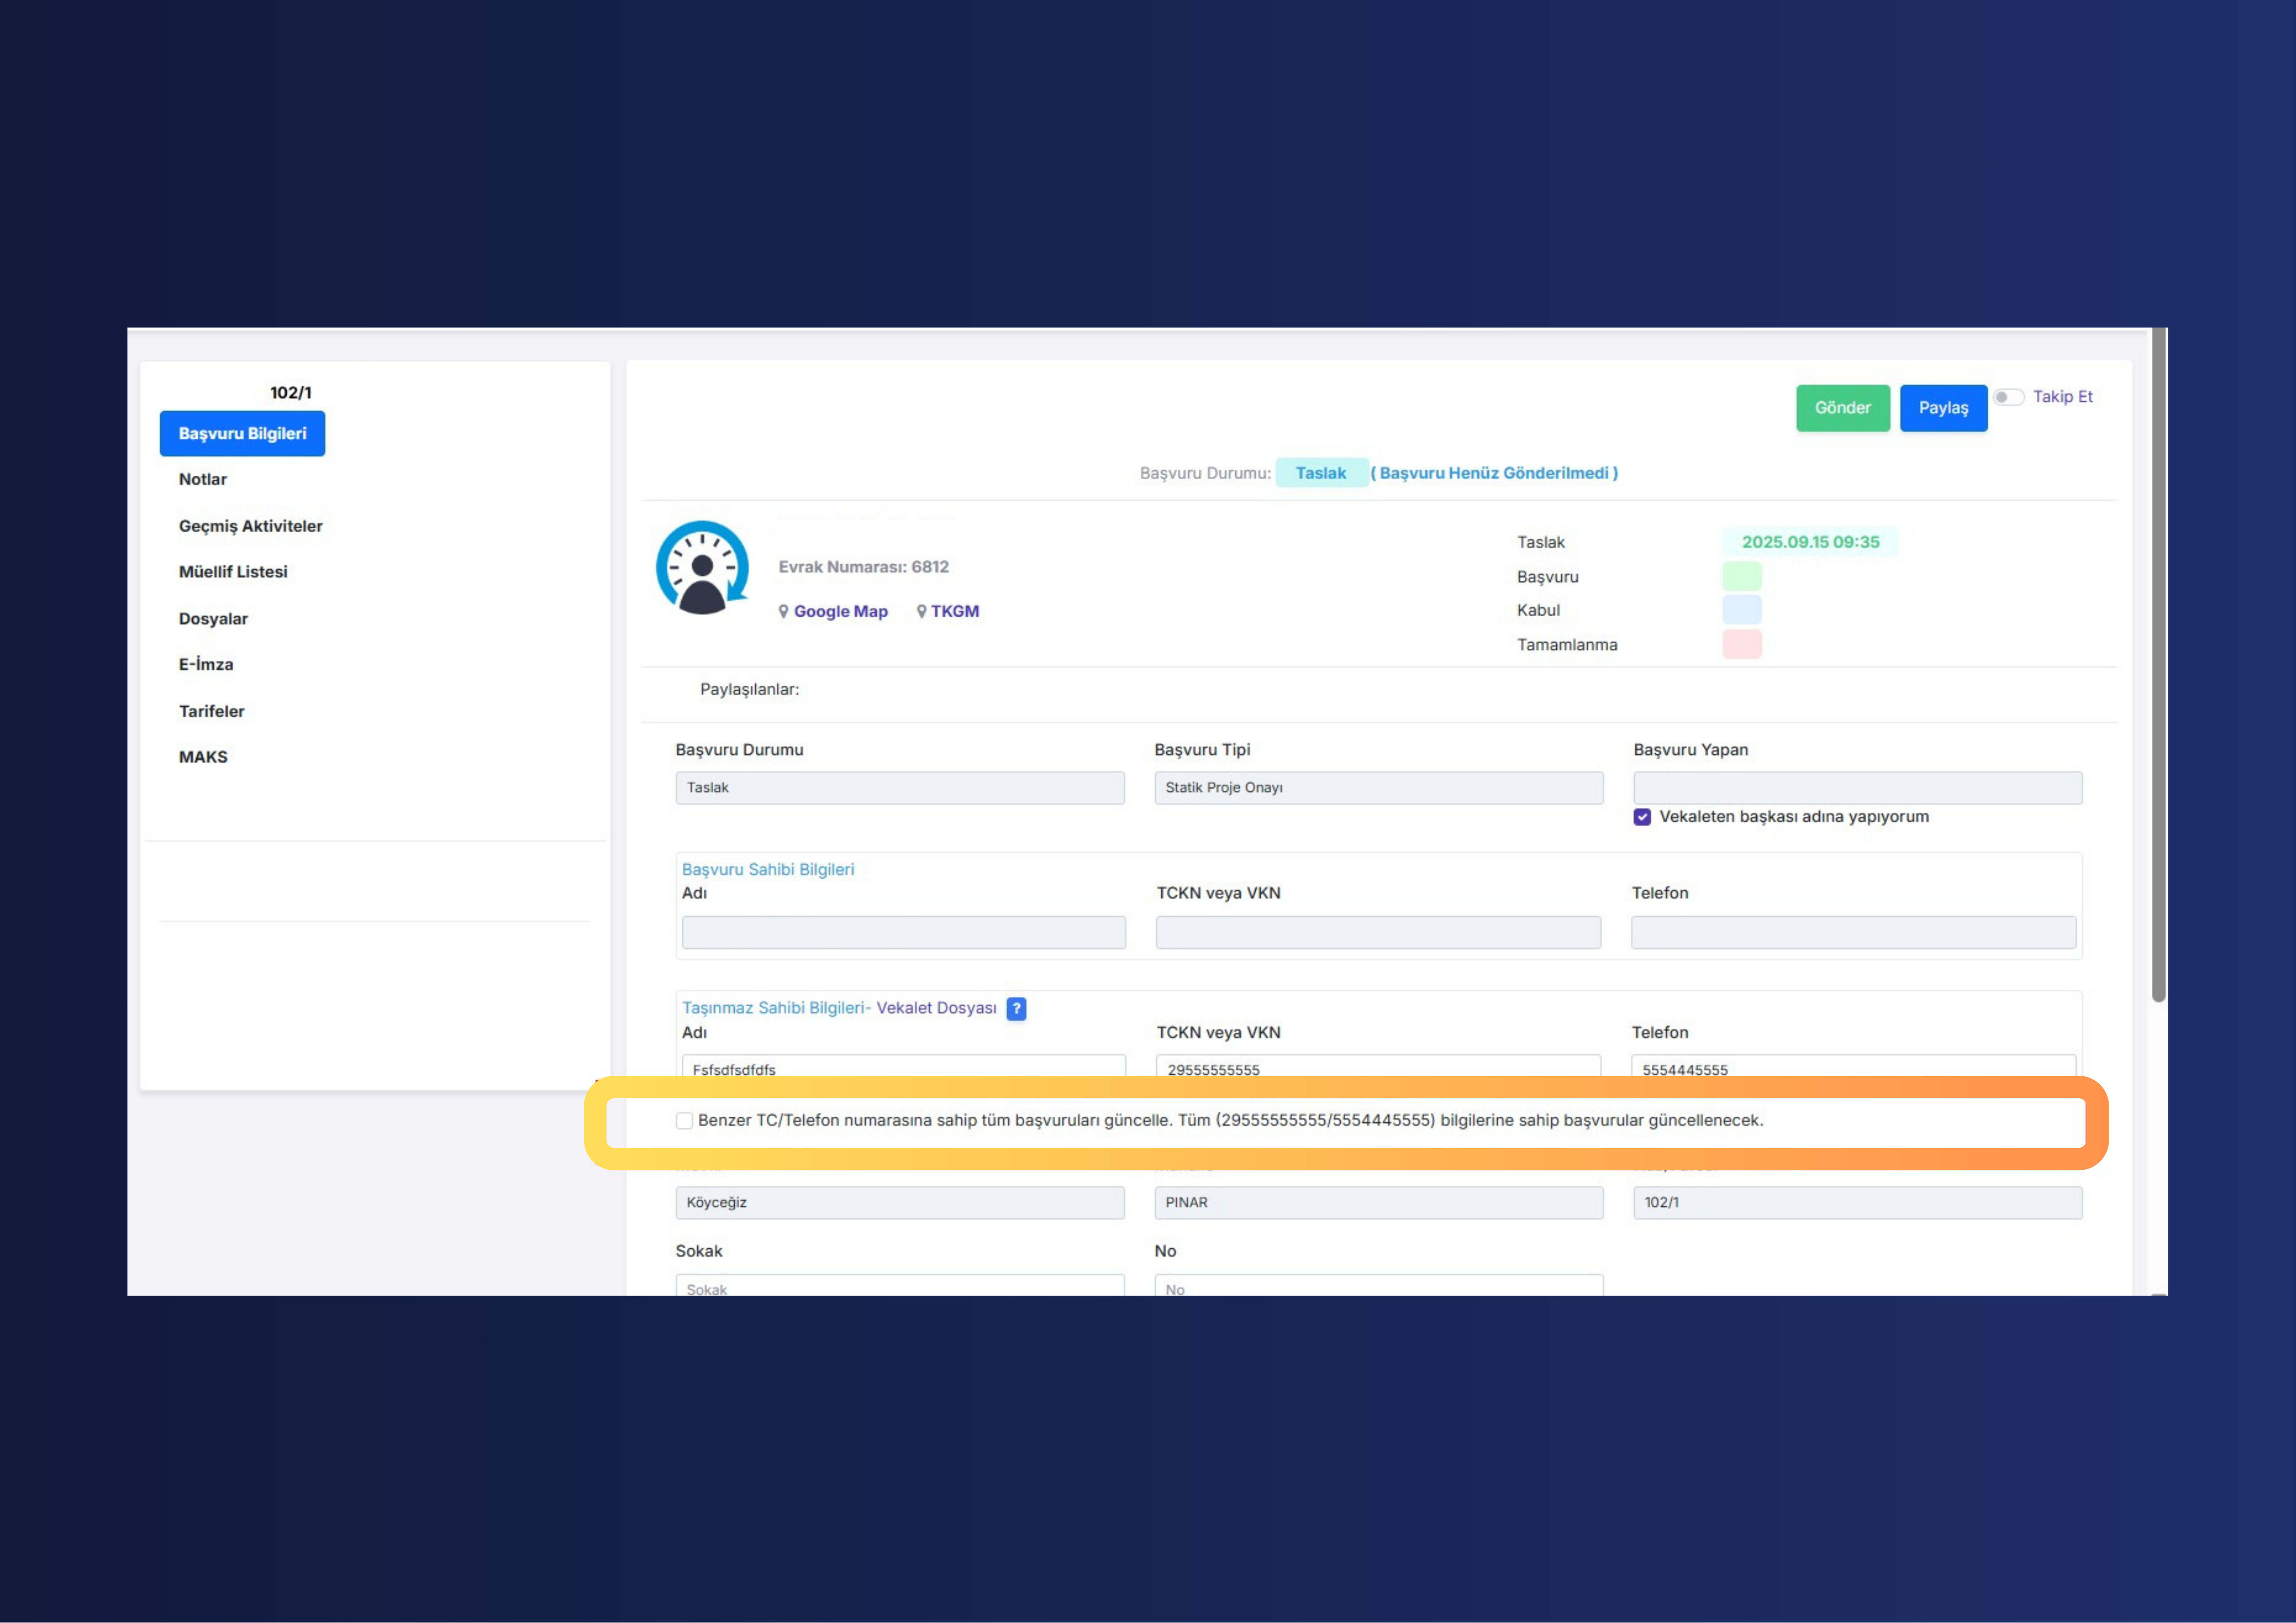Screen dimensions: 2296x1623
Task: Click the Başvuru Sahibi Bilgileri heading
Action: [768, 870]
